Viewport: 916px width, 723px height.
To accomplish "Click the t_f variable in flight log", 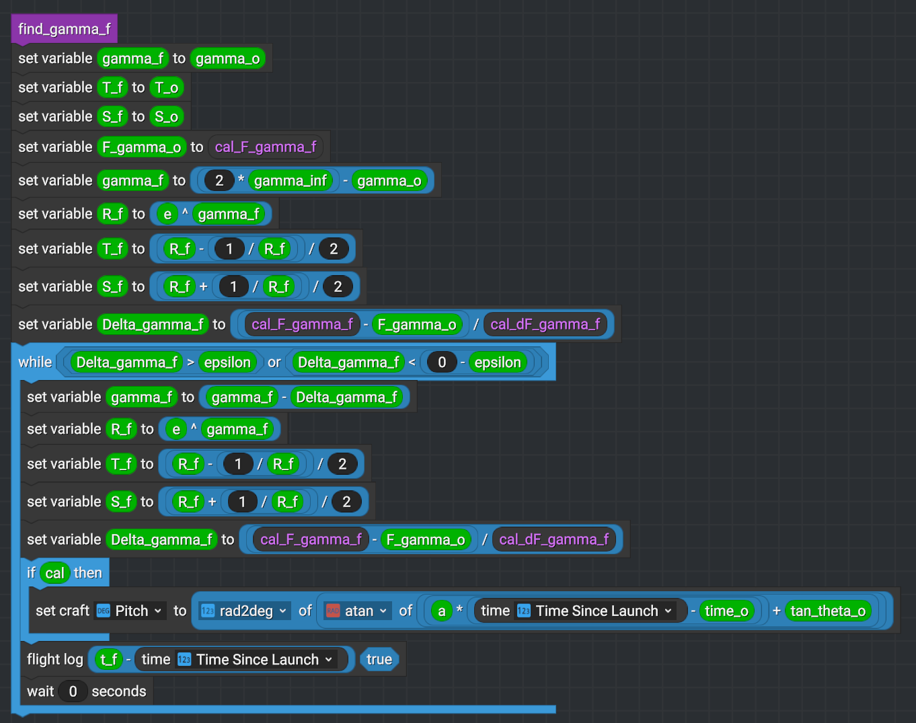I will [108, 659].
